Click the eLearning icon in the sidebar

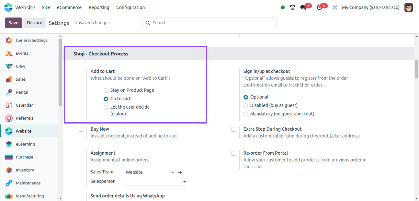tap(9, 144)
